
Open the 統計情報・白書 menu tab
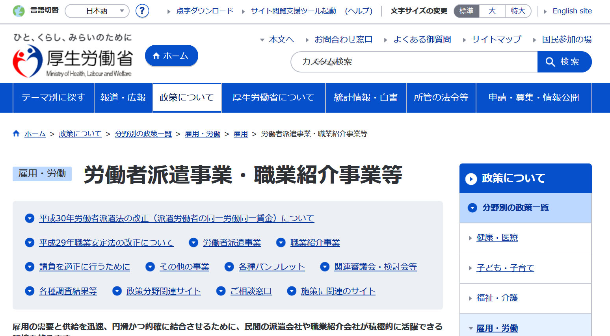(366, 98)
